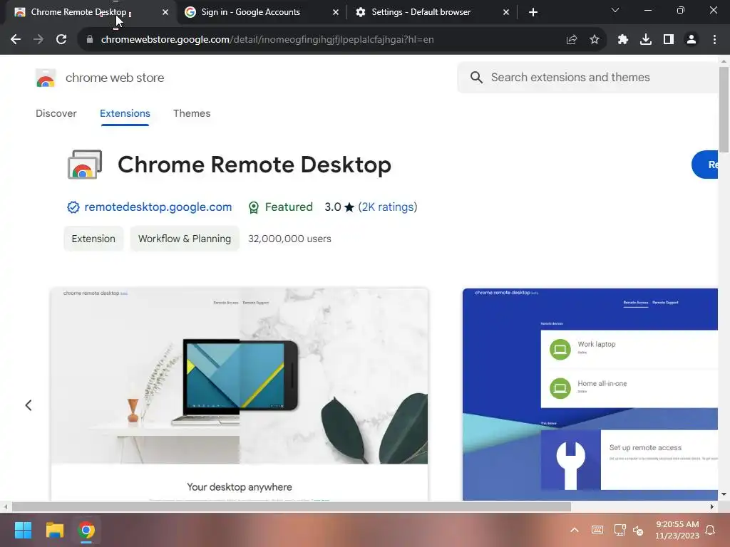Click the lock site information icon

[x=90, y=40]
